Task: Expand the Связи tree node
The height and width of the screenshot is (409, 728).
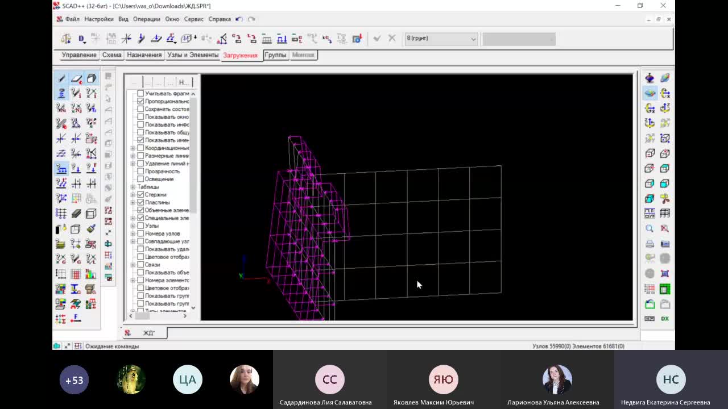Action: 133,265
